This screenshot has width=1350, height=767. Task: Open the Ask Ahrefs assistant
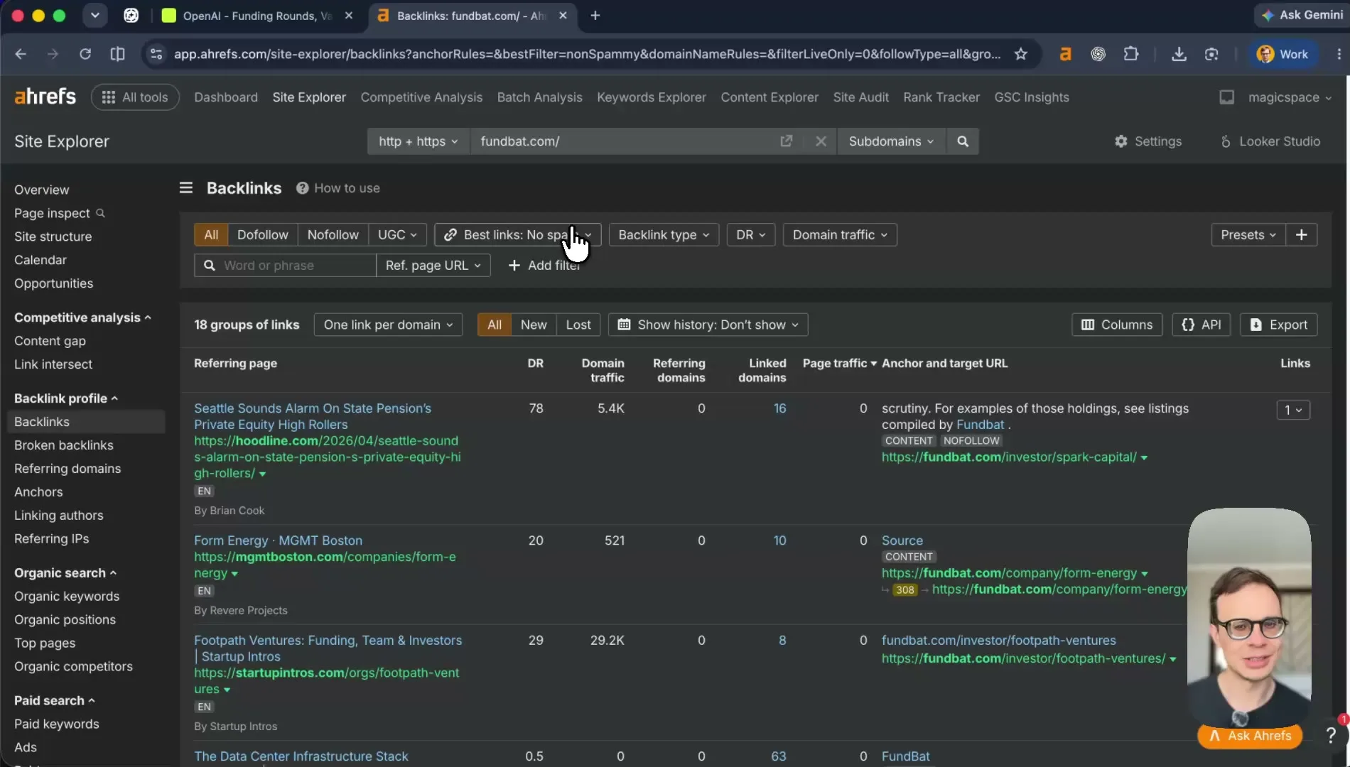click(1250, 736)
